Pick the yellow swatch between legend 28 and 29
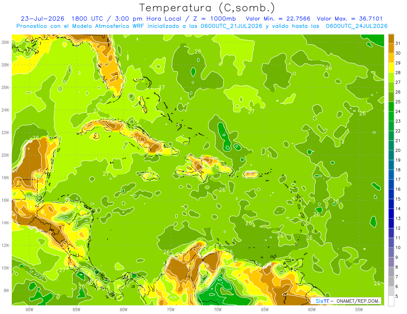 pos(391,68)
